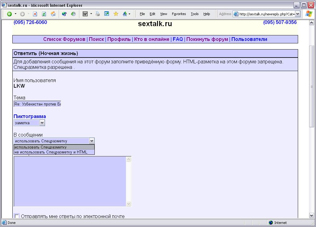Click the Print icon in toolbar
This screenshot has width=316, height=227.
(98, 14)
